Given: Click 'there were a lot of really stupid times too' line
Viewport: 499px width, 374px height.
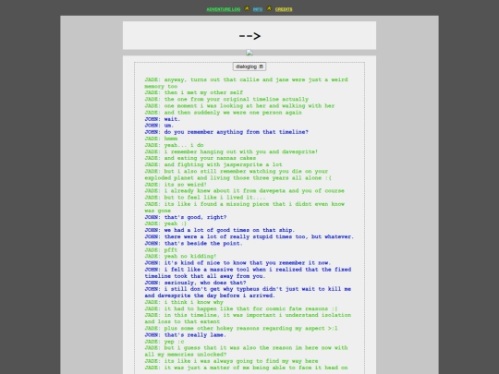Looking at the screenshot, I should pyautogui.click(x=249, y=236).
